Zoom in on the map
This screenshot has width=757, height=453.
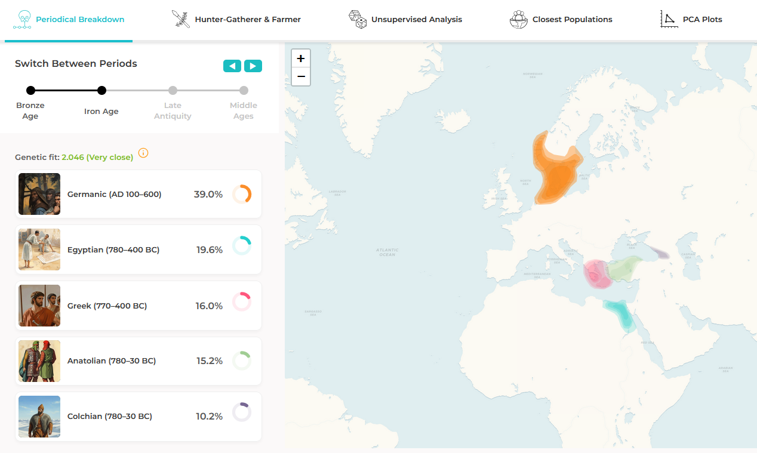coord(301,58)
